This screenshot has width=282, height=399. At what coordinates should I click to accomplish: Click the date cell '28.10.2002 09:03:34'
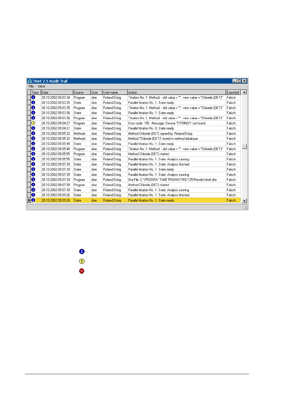point(56,97)
